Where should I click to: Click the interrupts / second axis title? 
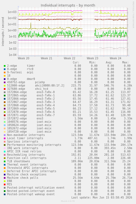pyautogui.click(x=3, y=32)
